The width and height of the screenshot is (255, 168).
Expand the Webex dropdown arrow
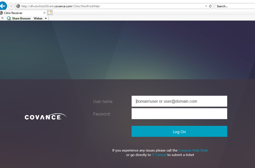46,18
